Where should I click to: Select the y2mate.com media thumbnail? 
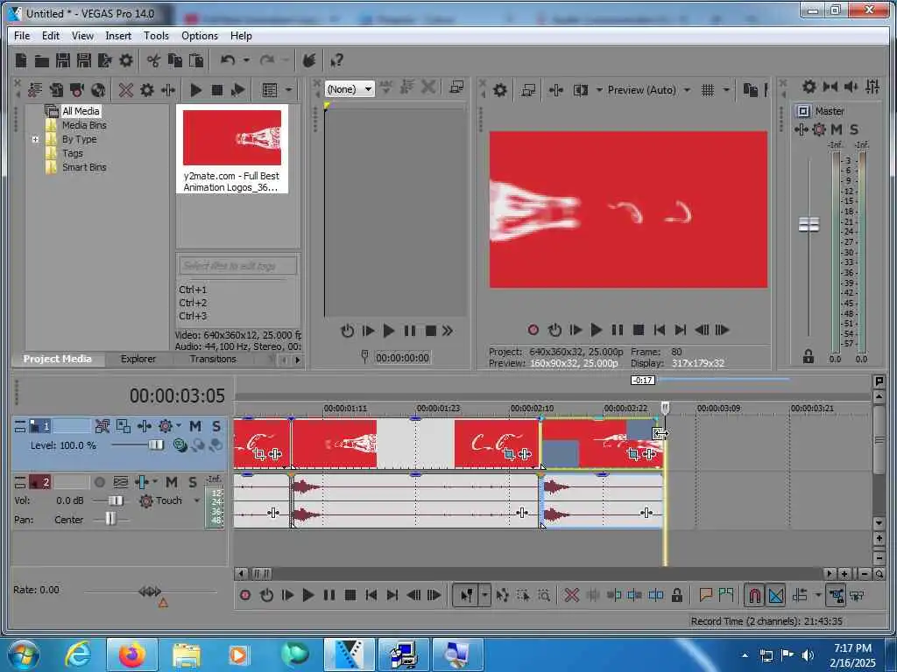click(x=231, y=150)
